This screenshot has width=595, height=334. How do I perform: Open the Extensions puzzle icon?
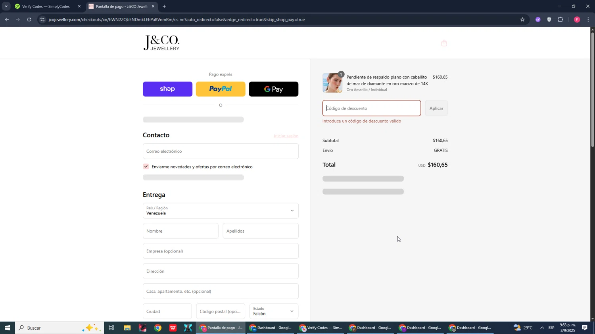click(560, 19)
